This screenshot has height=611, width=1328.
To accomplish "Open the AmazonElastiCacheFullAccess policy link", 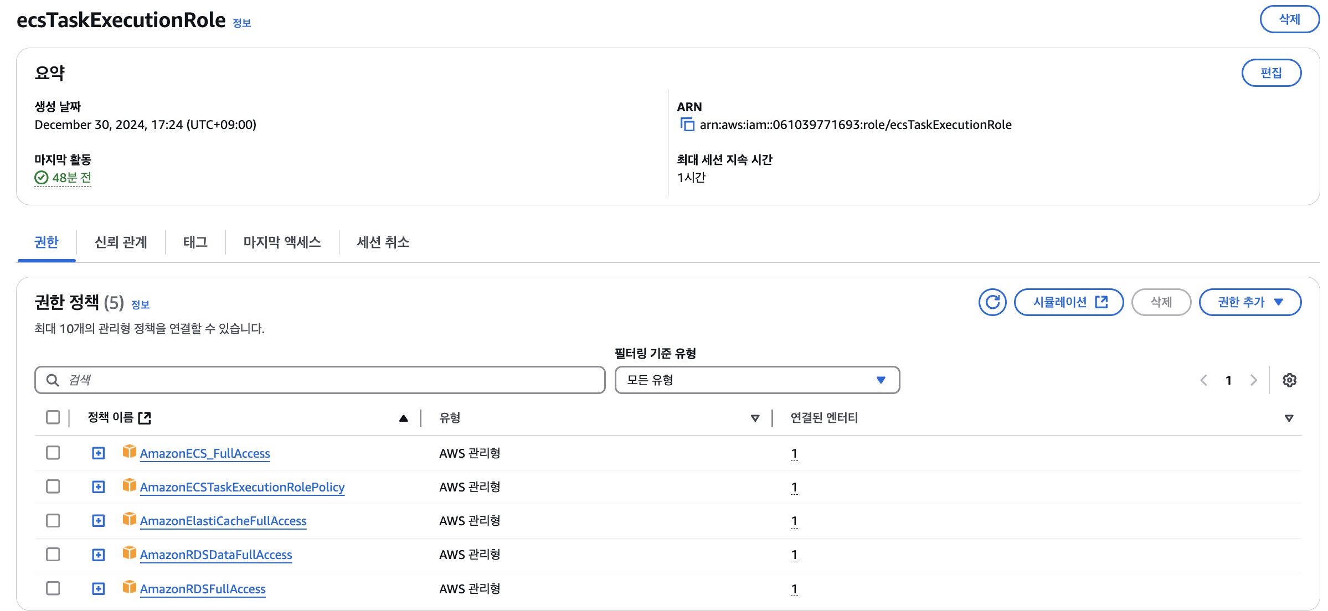I will pyautogui.click(x=223, y=521).
